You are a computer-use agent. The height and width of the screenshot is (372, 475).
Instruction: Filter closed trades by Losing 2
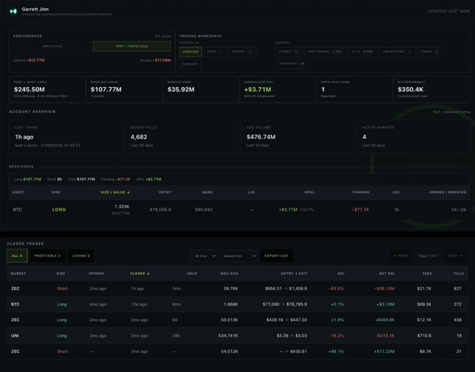tap(81, 255)
